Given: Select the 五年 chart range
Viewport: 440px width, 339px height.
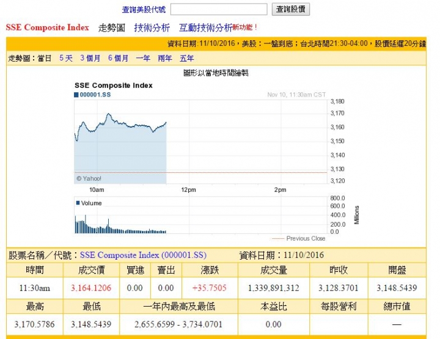Looking at the screenshot, I should coord(187,58).
